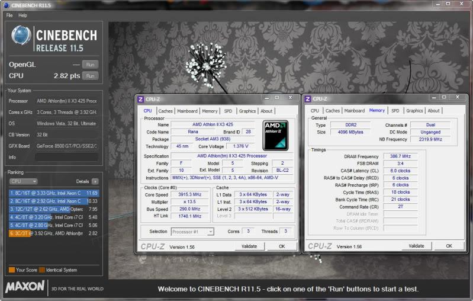Click the Bus Speed value 290.0 MHz
The height and width of the screenshot is (301, 473).
pyautogui.click(x=190, y=209)
